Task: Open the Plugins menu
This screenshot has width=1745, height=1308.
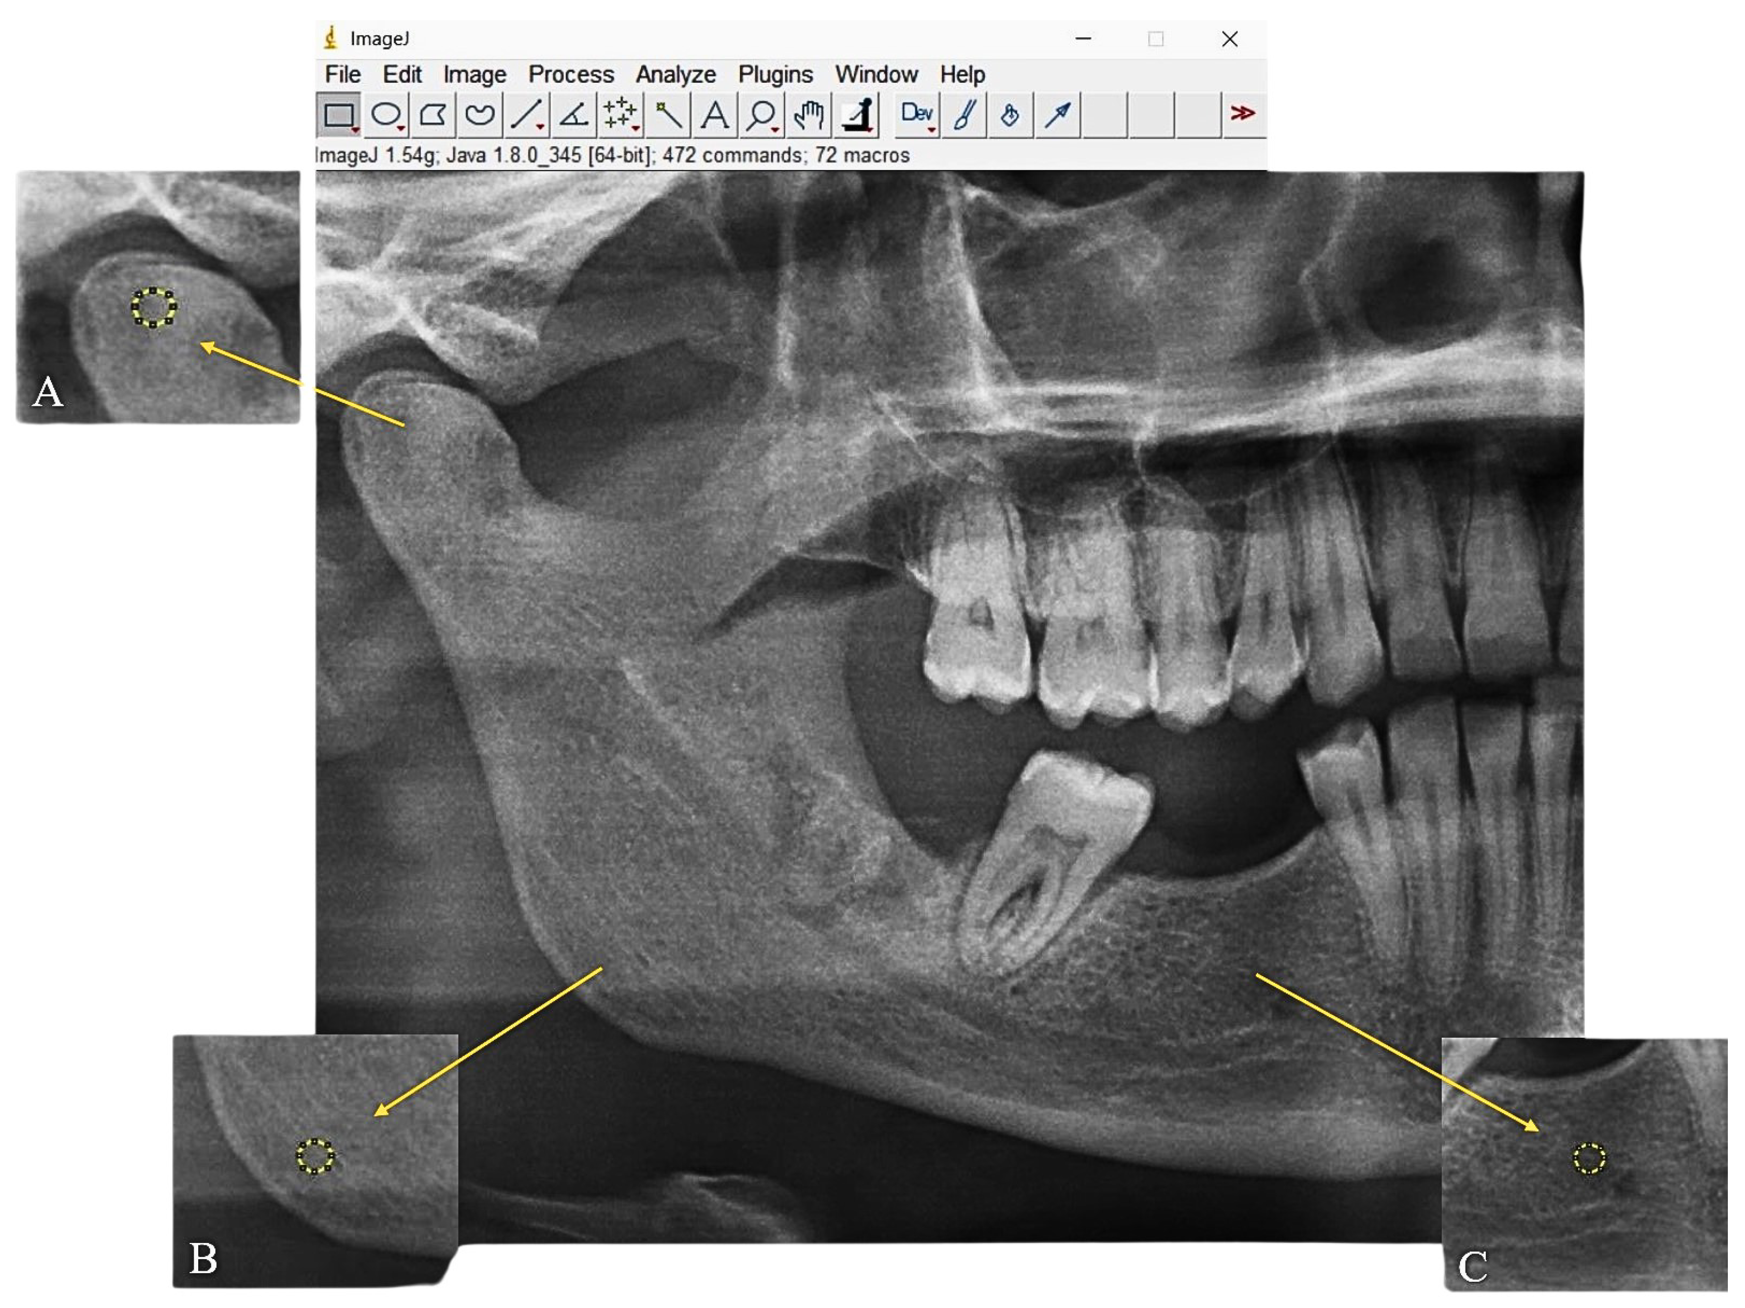Action: click(x=775, y=74)
